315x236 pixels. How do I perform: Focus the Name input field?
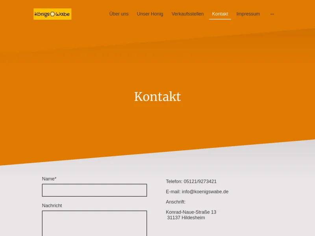(x=94, y=190)
